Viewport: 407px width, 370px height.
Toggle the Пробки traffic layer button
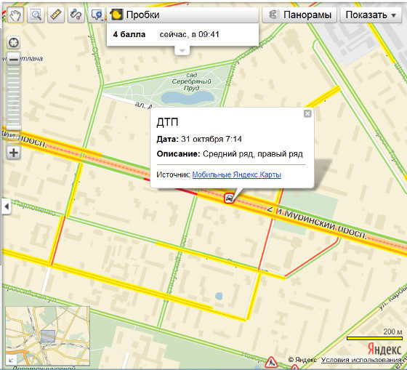coord(182,15)
